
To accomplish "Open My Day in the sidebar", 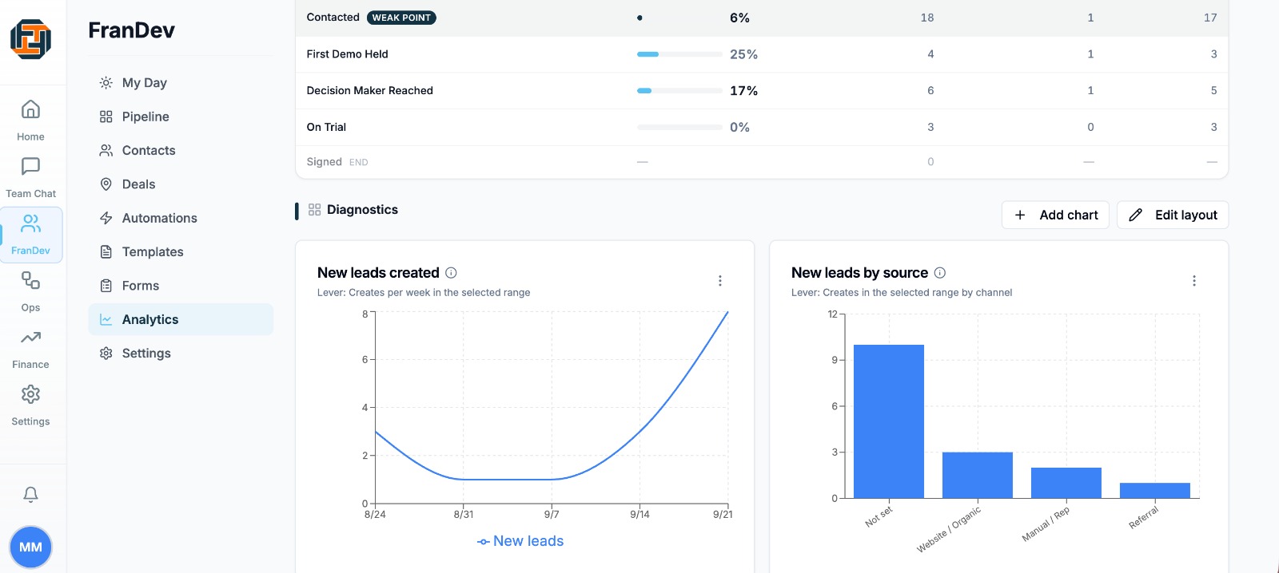I will click(x=181, y=83).
